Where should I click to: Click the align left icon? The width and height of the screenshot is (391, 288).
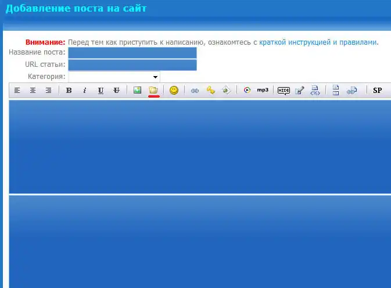[17, 90]
